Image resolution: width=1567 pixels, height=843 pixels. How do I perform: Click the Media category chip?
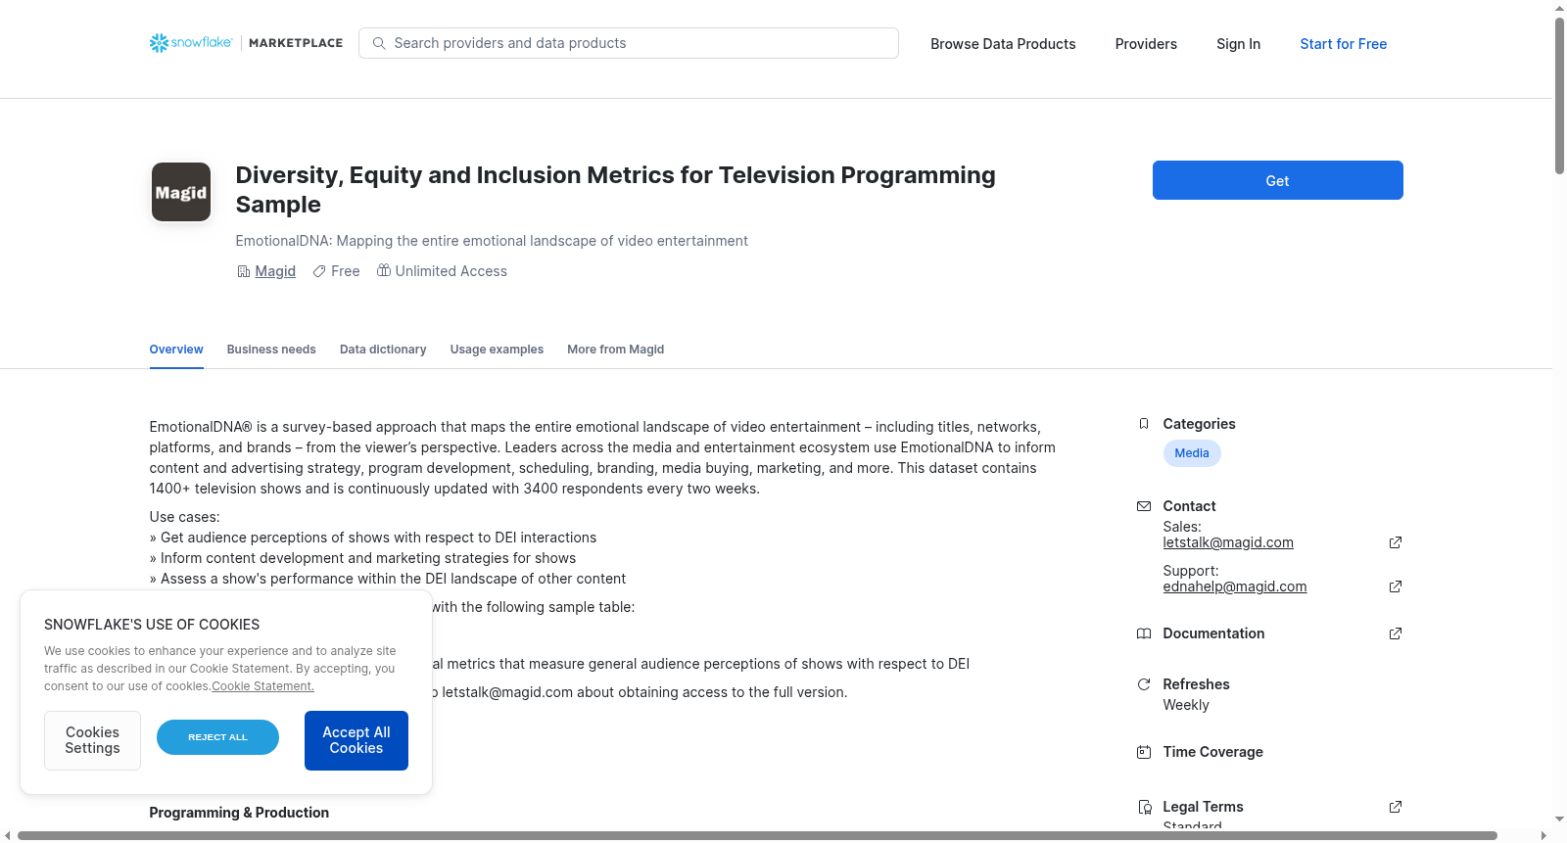(1192, 453)
